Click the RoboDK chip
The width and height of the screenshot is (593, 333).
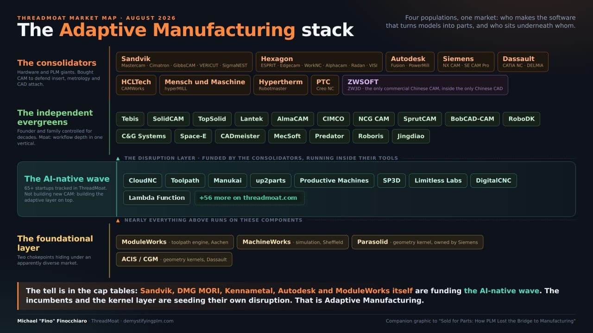click(521, 119)
